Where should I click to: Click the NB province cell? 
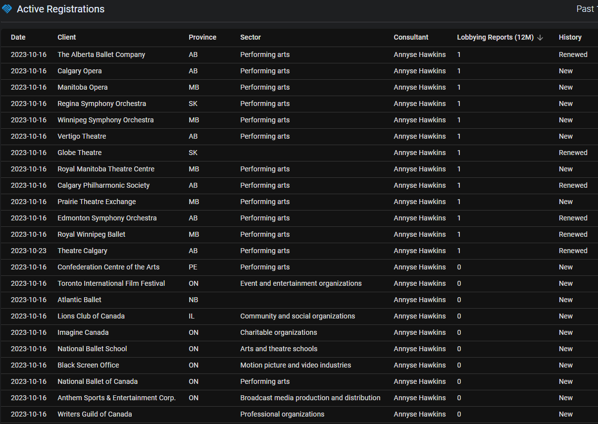point(194,300)
